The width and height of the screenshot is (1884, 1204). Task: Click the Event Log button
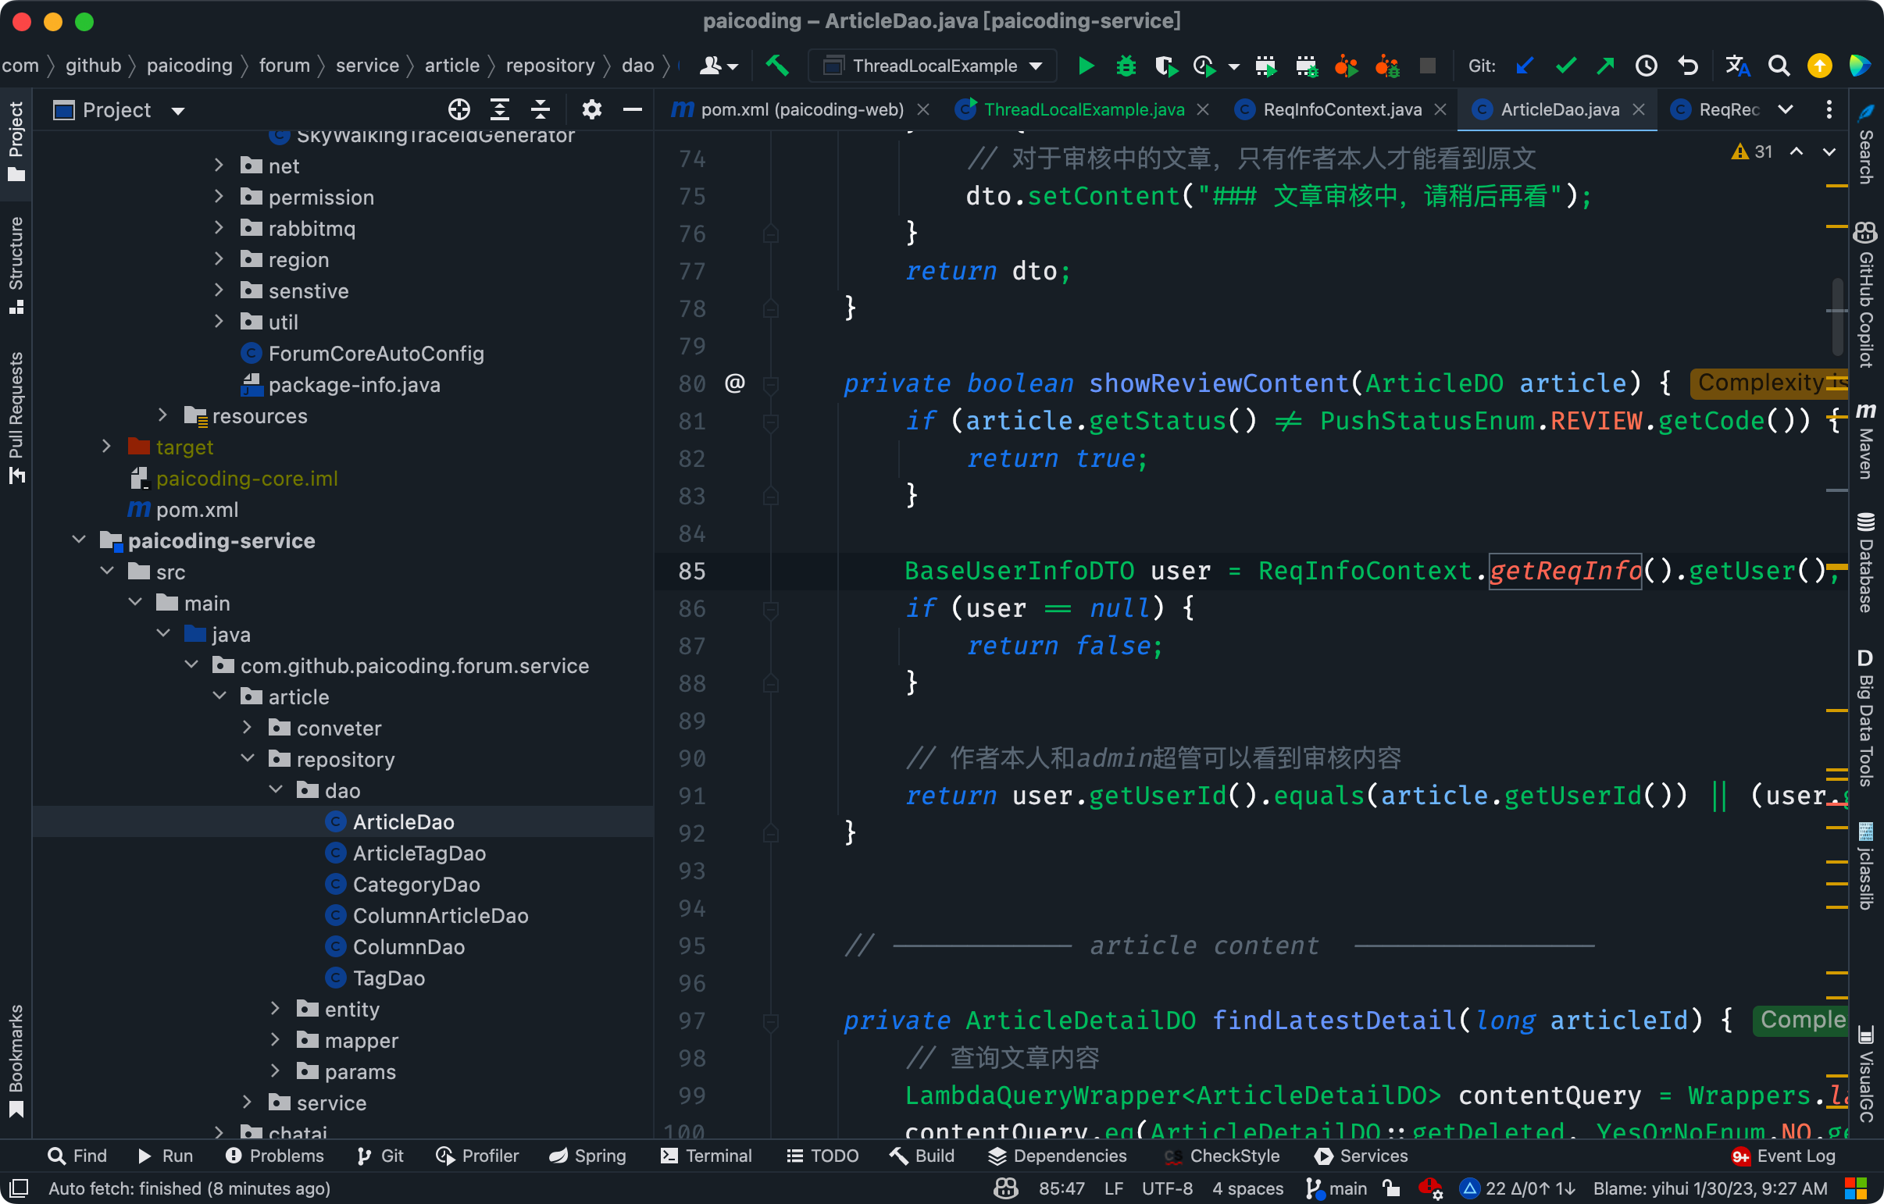[x=1785, y=1156]
